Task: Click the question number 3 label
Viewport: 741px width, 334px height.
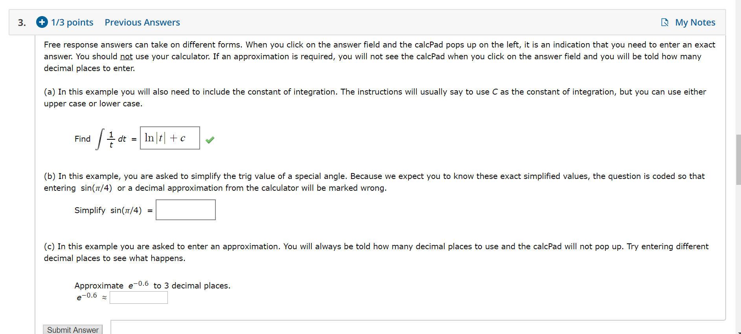Action: 22,22
